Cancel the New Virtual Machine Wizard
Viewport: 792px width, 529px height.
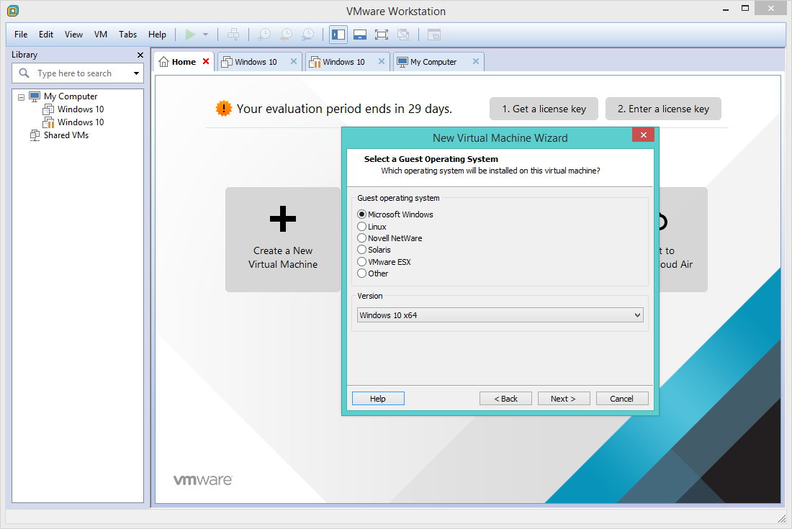click(x=621, y=399)
